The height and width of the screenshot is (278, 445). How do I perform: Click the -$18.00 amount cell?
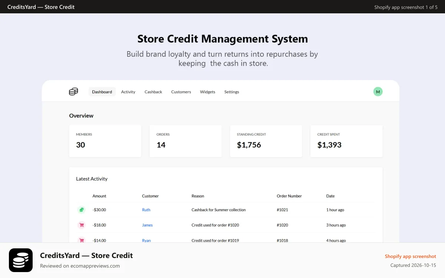[x=99, y=225]
